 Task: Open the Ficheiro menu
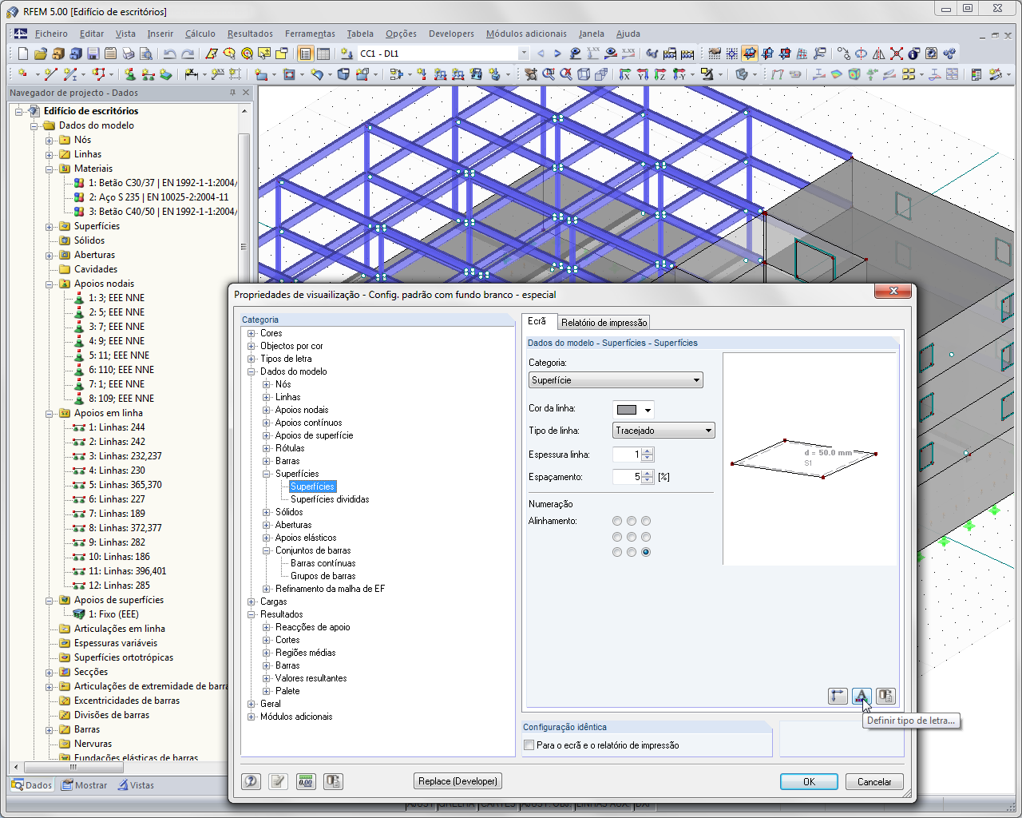pos(51,34)
